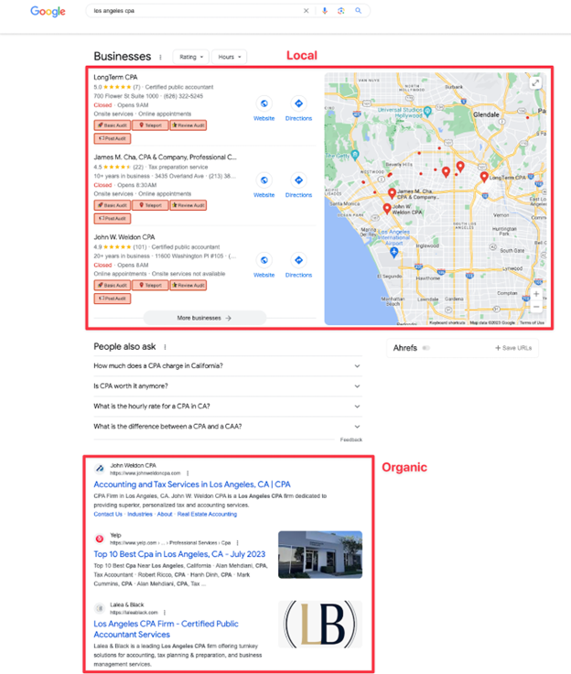Open the Hours filter dropdown
The height and width of the screenshot is (674, 571).
pos(229,57)
